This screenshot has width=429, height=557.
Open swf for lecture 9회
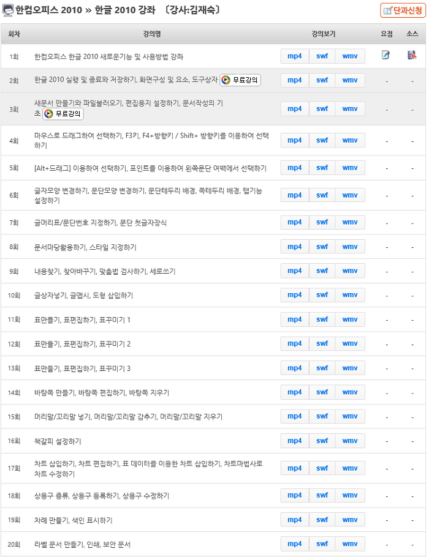tap(322, 271)
